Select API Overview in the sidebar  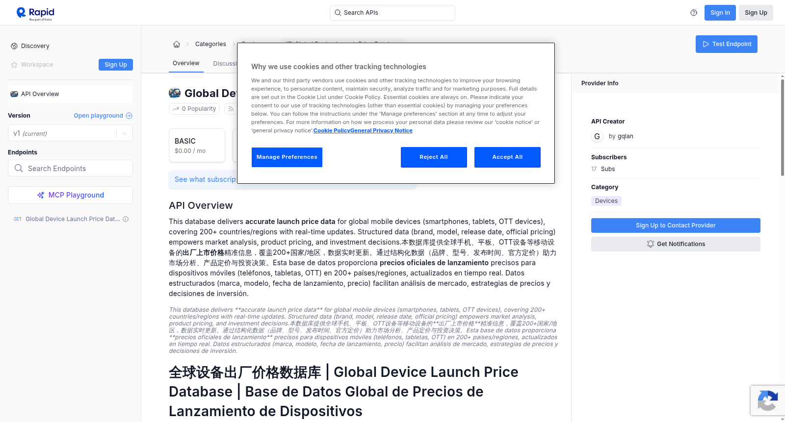tap(70, 94)
